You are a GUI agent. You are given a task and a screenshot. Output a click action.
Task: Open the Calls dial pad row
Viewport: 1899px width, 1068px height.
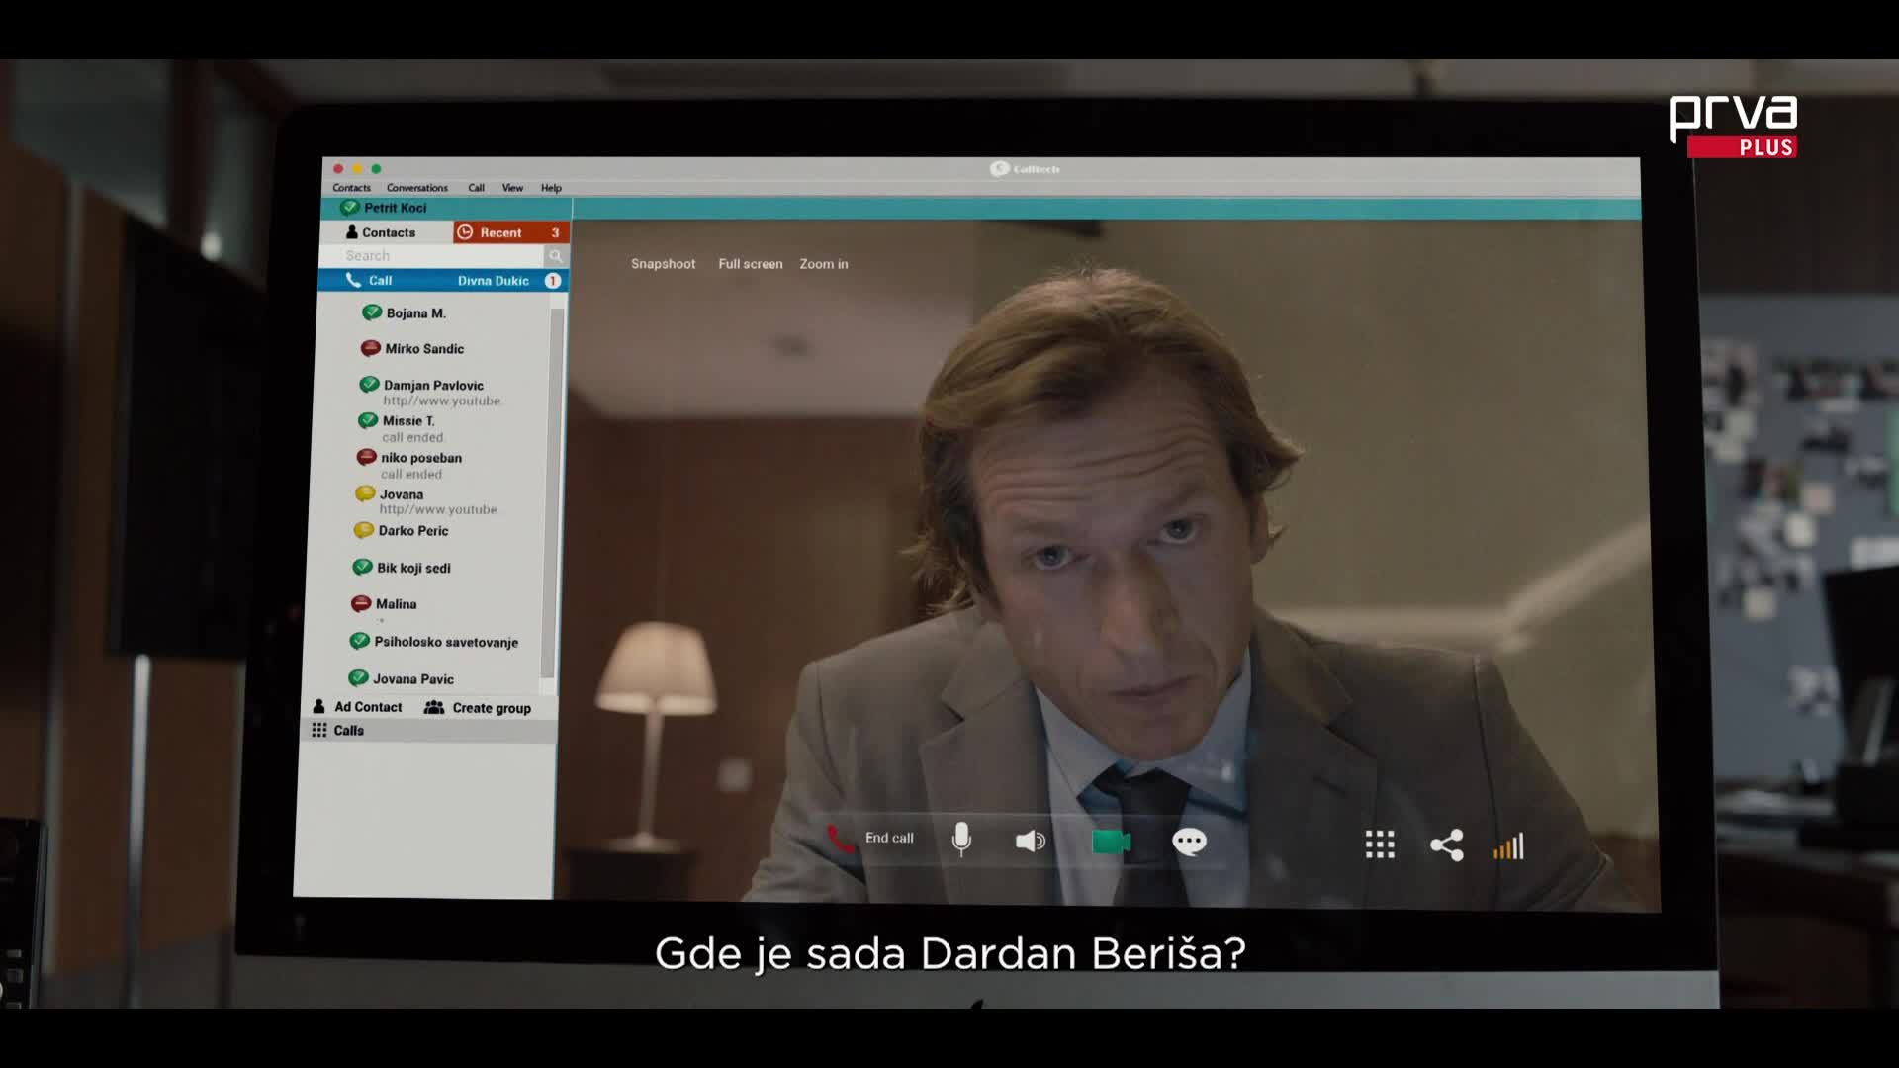(x=429, y=731)
